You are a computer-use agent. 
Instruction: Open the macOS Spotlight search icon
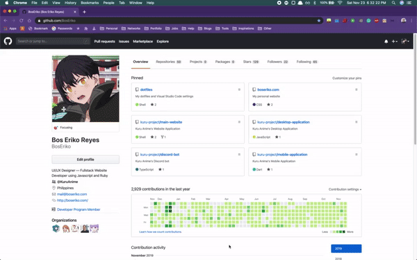pos(393,3)
